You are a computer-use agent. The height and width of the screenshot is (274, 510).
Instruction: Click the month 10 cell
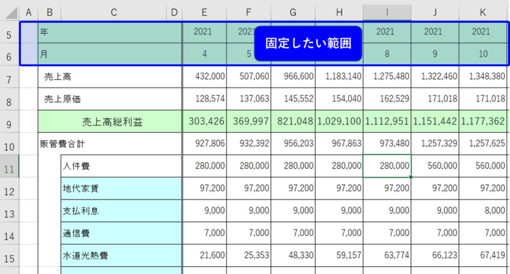pyautogui.click(x=483, y=54)
